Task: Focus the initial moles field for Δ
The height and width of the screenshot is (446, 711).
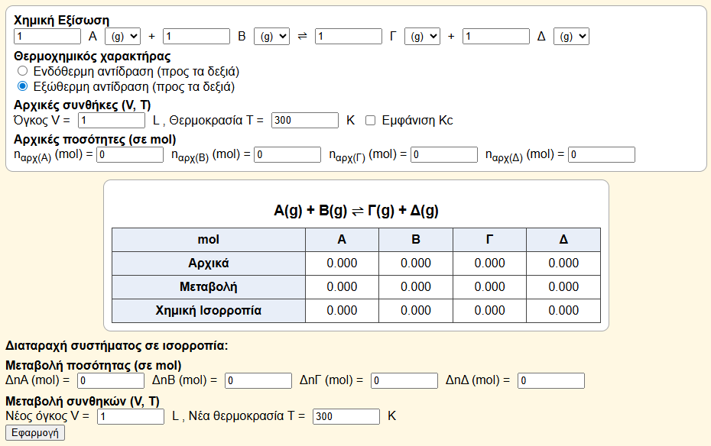Action: (601, 155)
